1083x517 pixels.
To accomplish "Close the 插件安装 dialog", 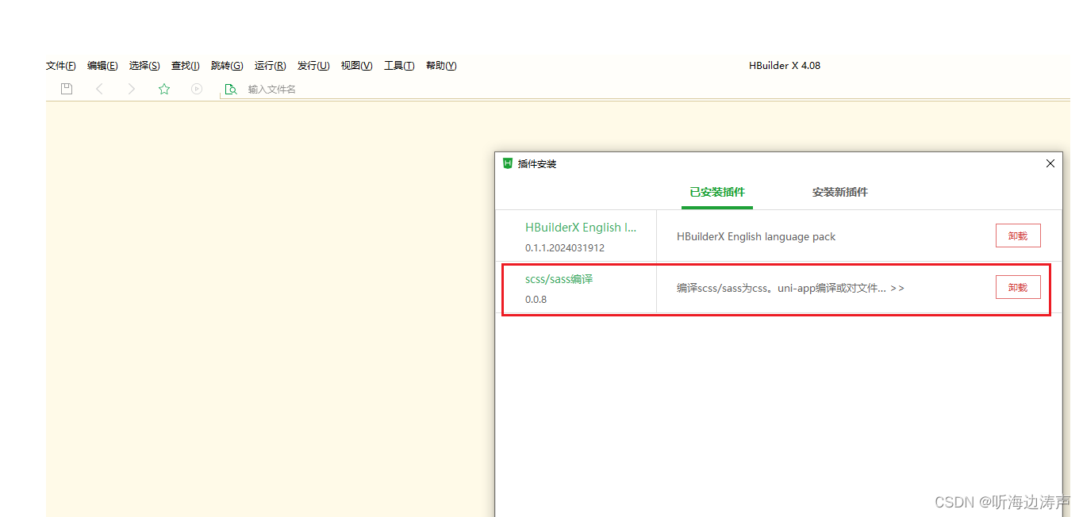I will [1050, 163].
